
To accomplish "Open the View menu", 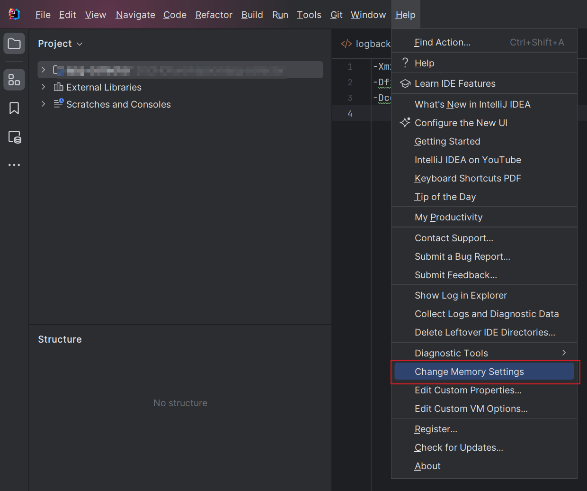I will point(96,15).
